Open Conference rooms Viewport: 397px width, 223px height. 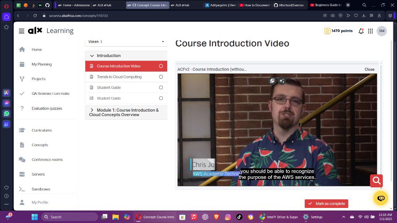(x=47, y=160)
